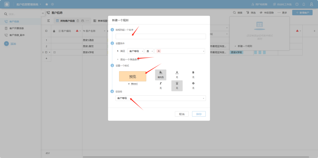This screenshot has height=158, width=318.
Task: Toggle the italic I style
Action: 161,84
